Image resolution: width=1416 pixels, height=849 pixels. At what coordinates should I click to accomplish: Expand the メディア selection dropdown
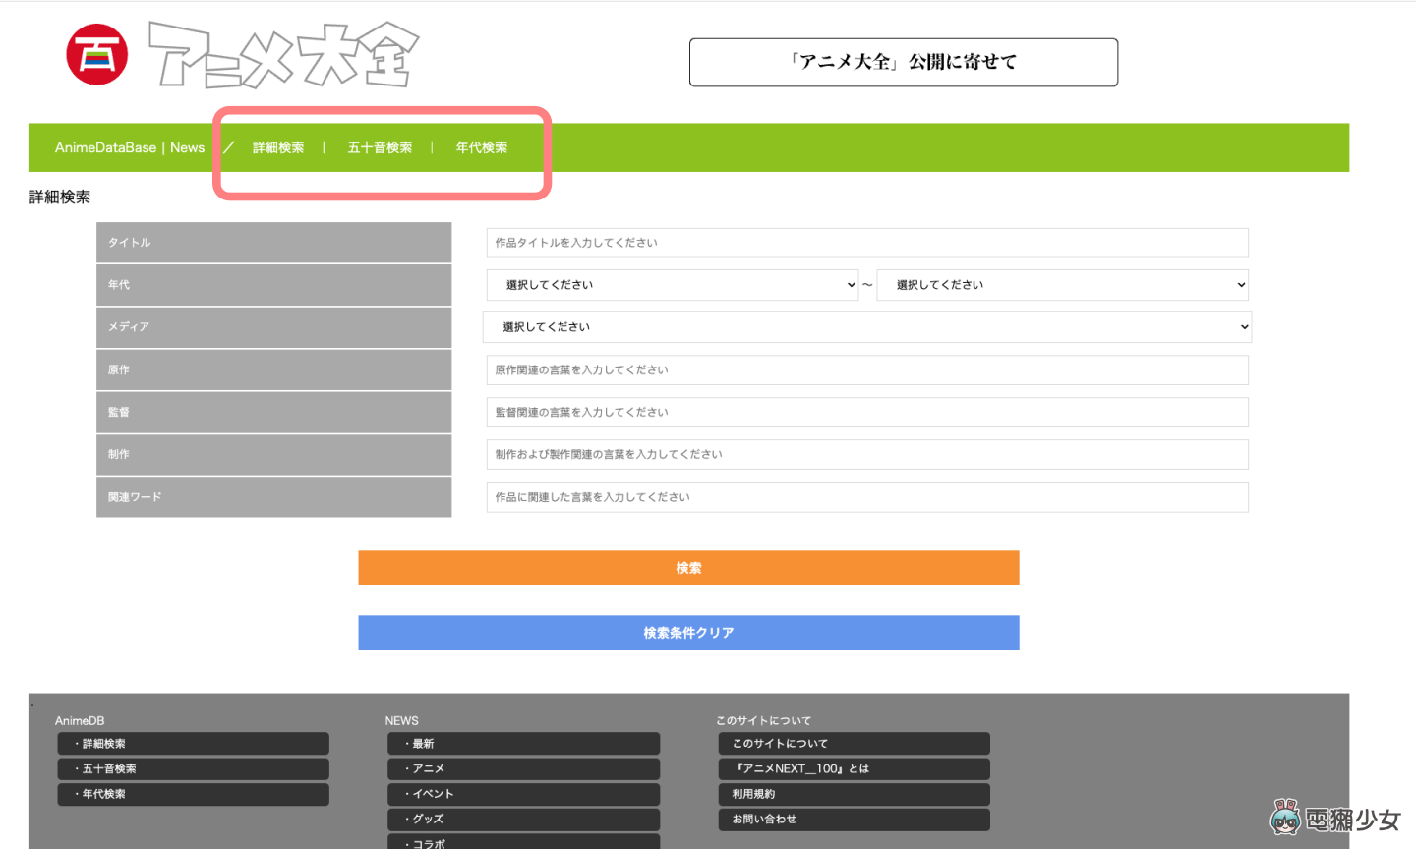866,326
